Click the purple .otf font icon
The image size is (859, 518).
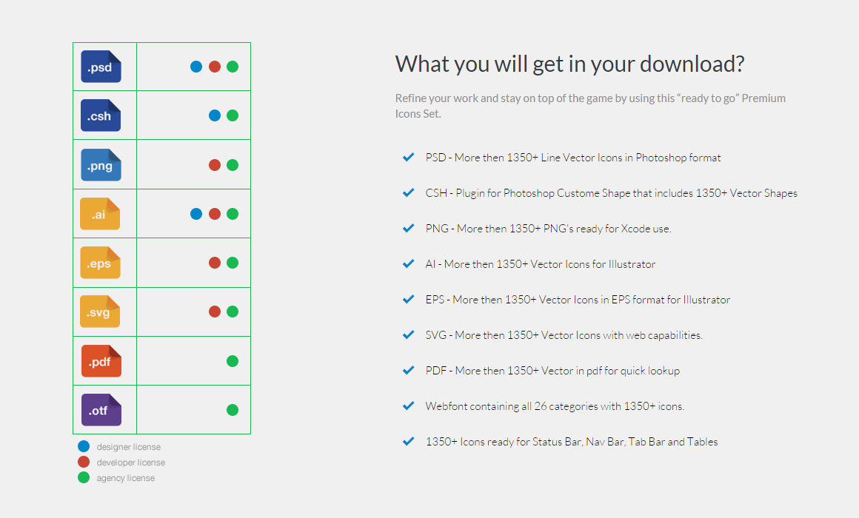(x=101, y=410)
